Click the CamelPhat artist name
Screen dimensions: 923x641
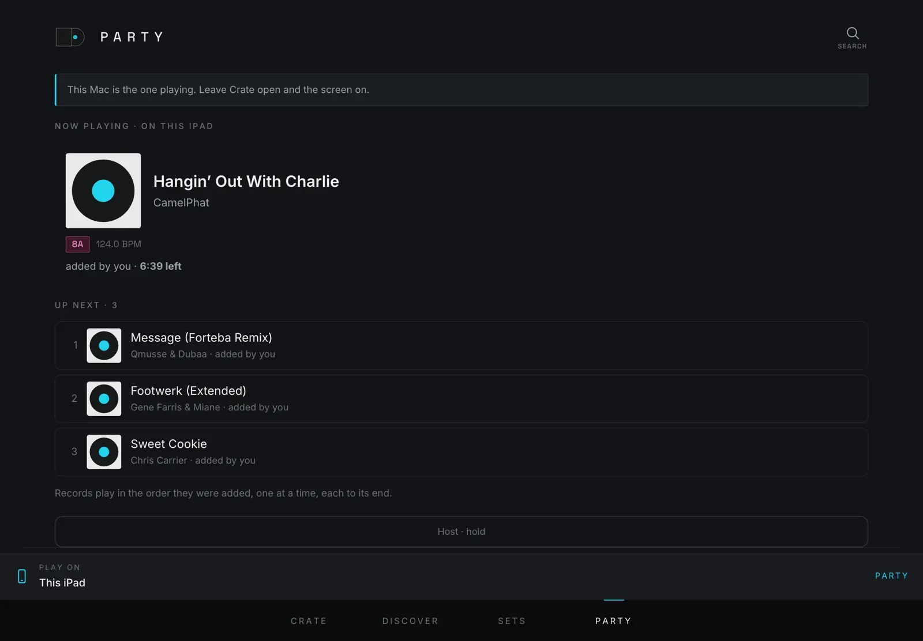coord(181,203)
